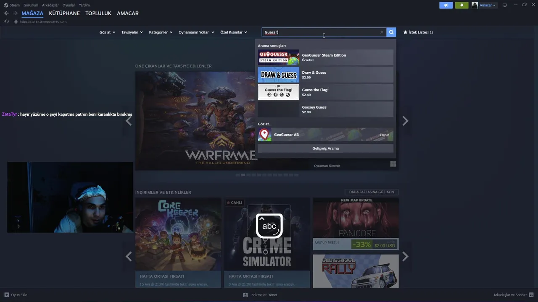Click inside the store search field
Screen dimensions: 538x302
(x=324, y=32)
